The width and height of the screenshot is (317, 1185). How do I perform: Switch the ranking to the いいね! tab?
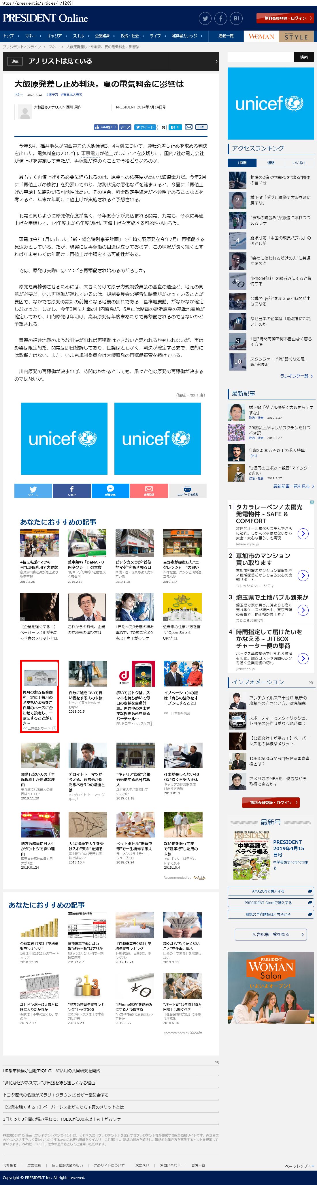(299, 163)
